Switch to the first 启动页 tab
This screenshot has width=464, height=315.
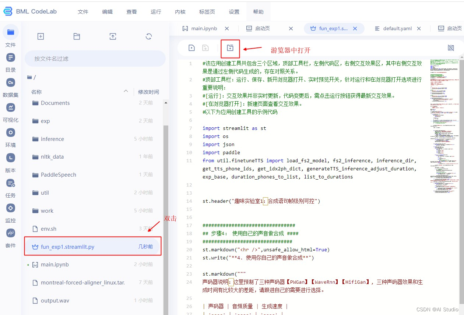[262, 28]
